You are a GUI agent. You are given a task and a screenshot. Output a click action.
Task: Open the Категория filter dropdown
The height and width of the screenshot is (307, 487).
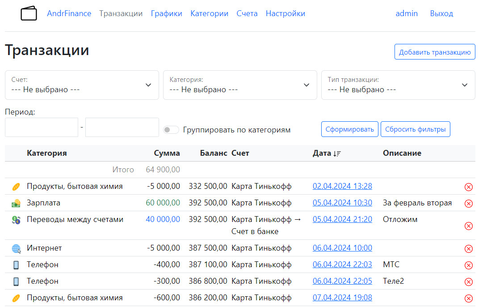coord(240,85)
